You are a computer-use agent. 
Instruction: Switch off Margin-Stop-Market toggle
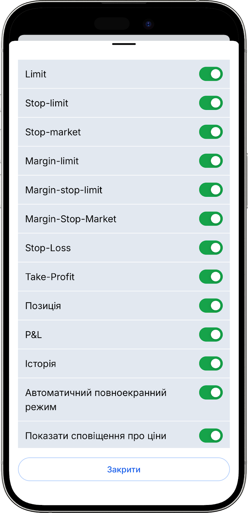click(211, 219)
